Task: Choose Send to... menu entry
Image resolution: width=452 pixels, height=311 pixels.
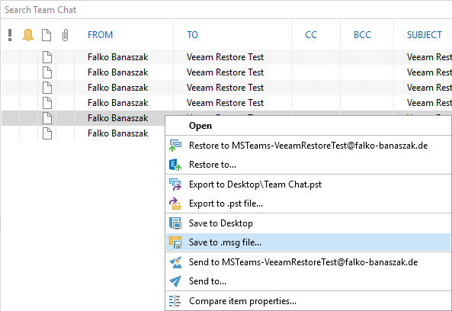Action: pos(308,281)
